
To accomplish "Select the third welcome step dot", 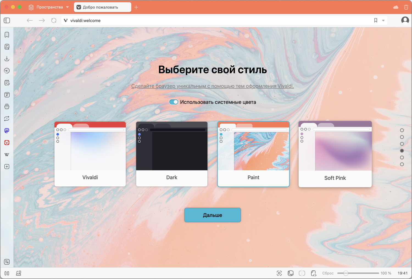I will pos(402,144).
